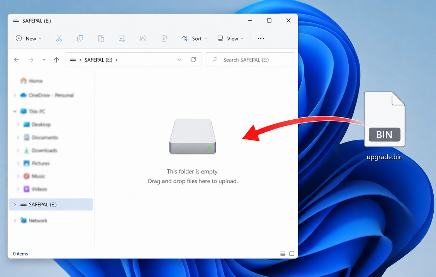436x277 pixels.
Task: Open the New item dropdown
Action: (29, 38)
